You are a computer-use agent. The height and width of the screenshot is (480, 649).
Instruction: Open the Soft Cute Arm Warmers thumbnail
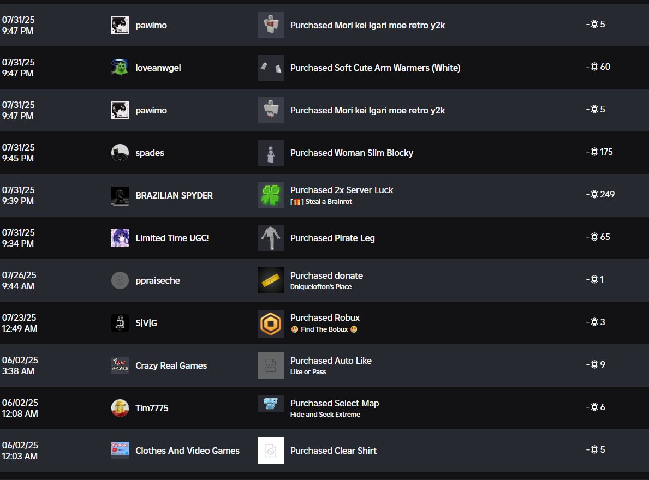pyautogui.click(x=271, y=68)
